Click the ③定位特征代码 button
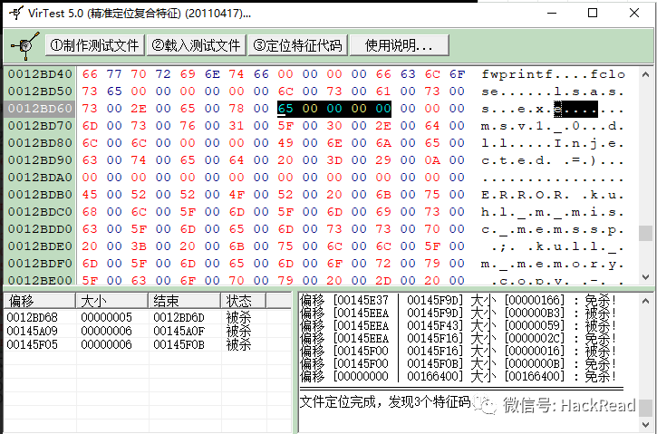657x434 pixels. pos(298,45)
